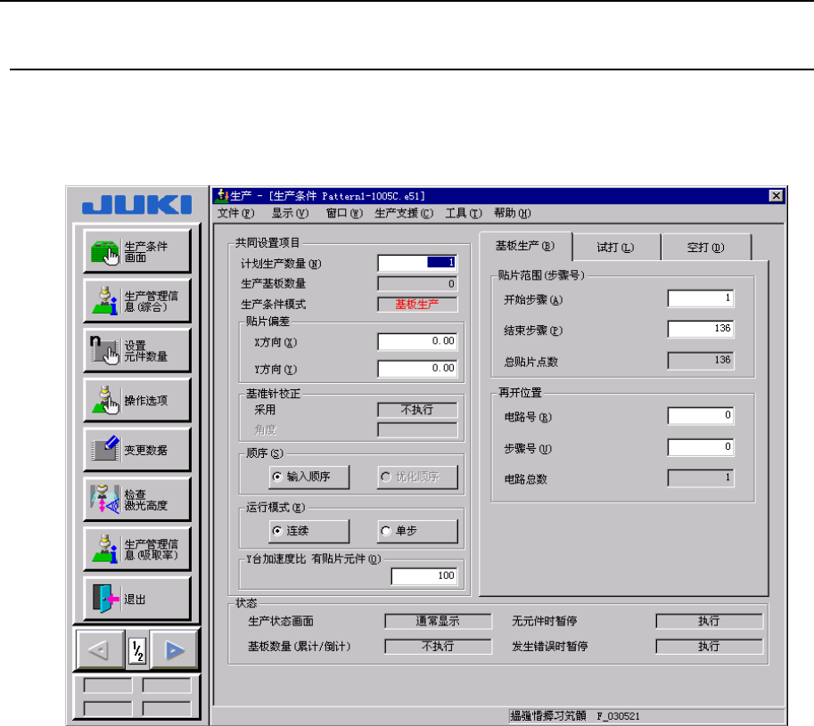
Task: Click the JUKI logo
Action: [x=137, y=205]
